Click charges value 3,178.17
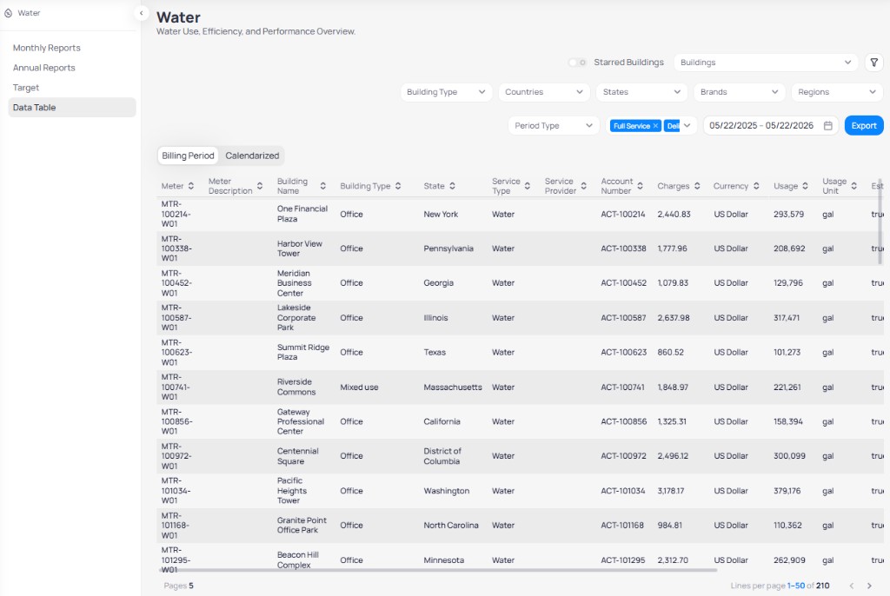 [x=671, y=491]
